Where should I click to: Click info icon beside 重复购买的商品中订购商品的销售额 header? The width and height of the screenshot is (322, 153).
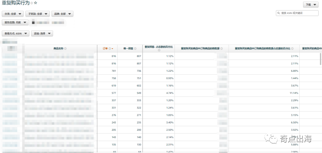[221, 48]
